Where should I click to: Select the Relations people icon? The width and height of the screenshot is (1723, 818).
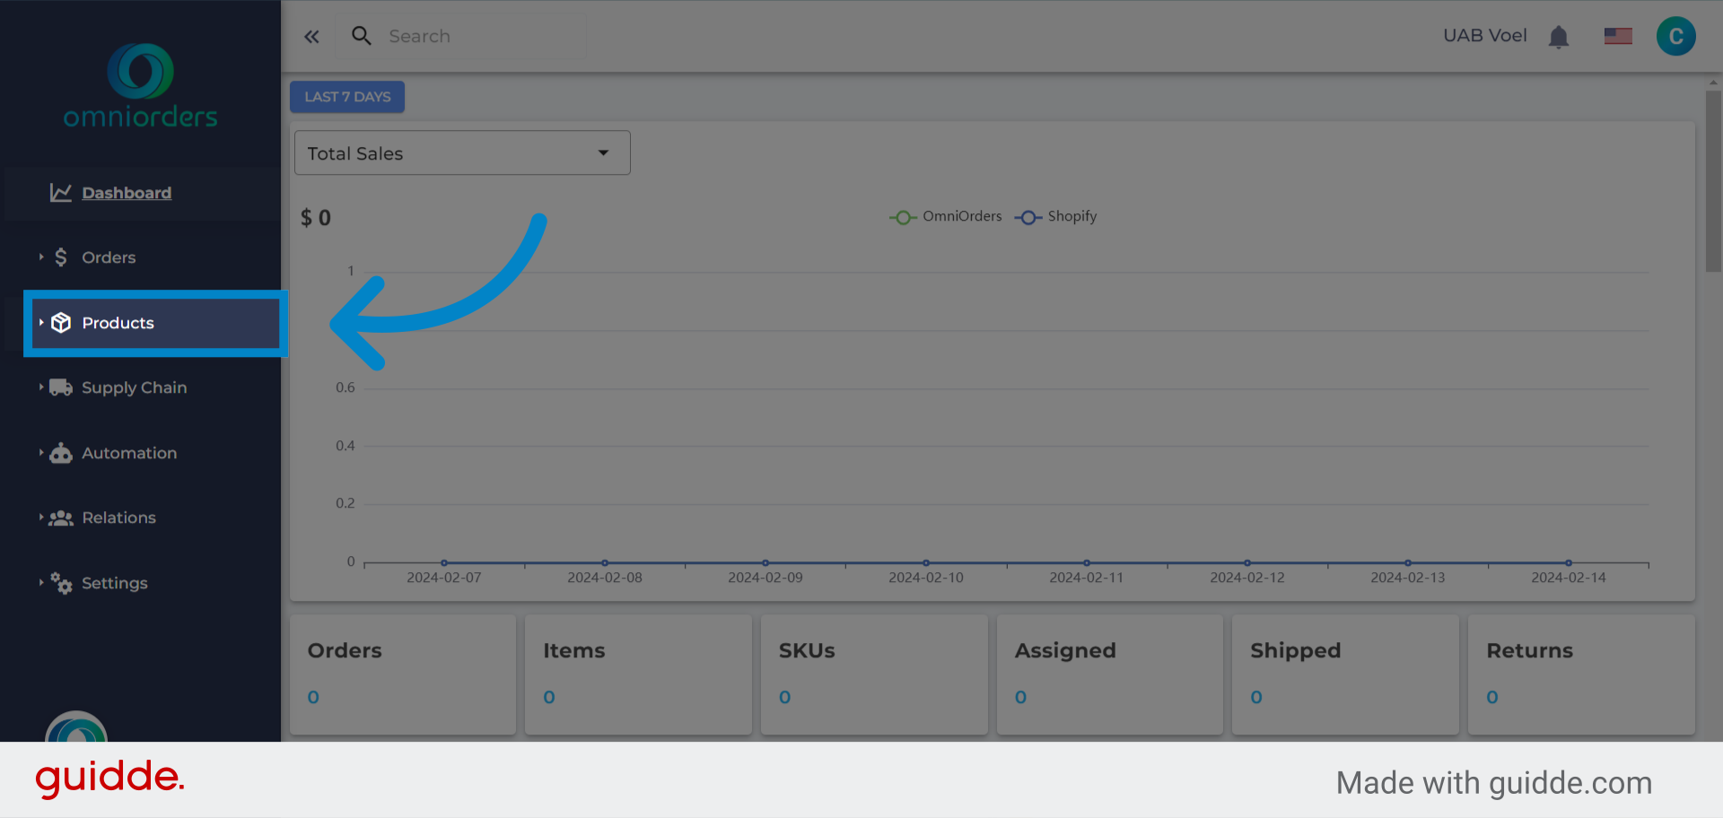point(59,518)
